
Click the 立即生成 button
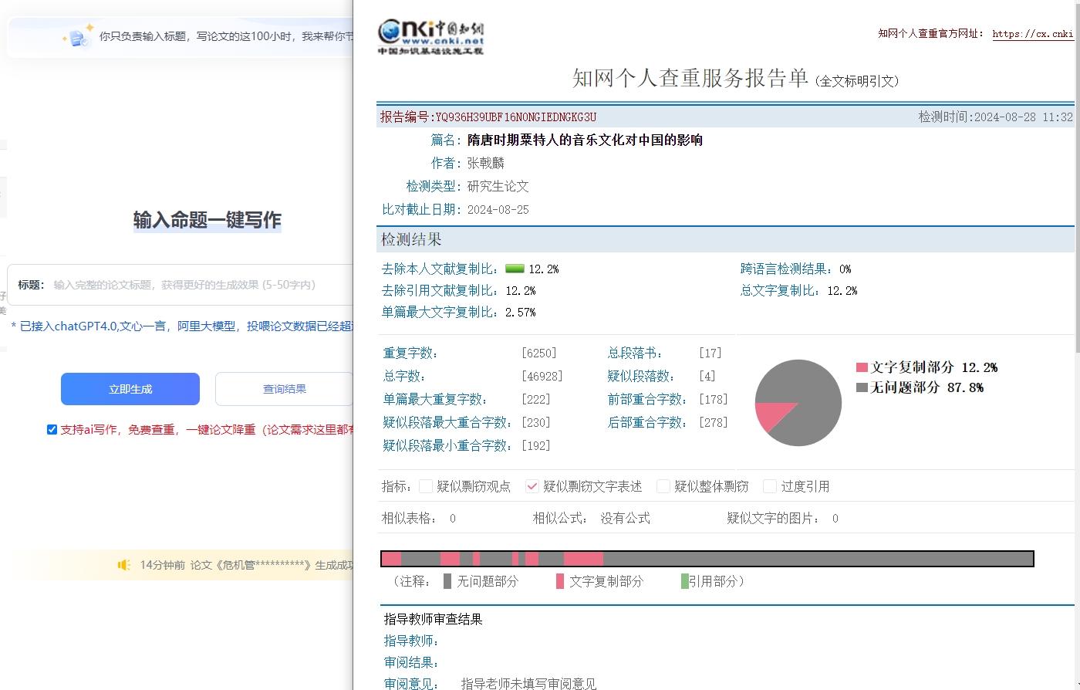click(x=130, y=389)
